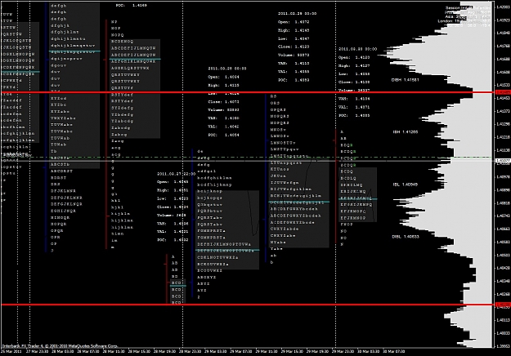Click VAH row in 2011.03.28 data block
Viewport: 511px width, 356px height.
click(223, 118)
